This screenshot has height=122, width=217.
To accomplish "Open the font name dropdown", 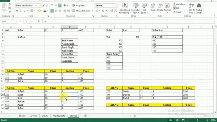I will [33, 5].
